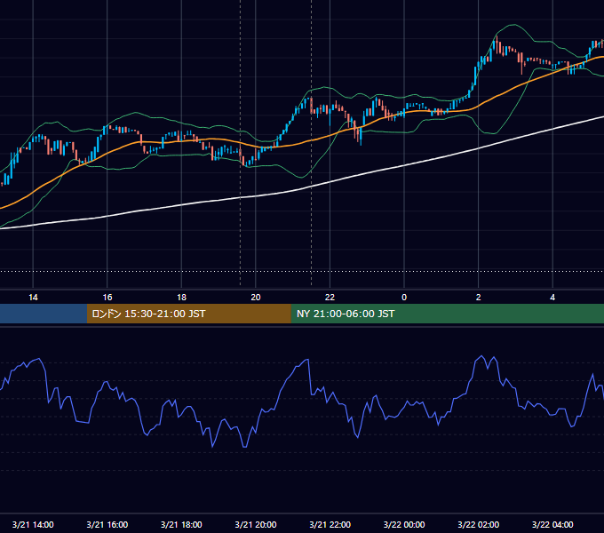This screenshot has width=604, height=533.
Task: Click the 18 hour axis label
Action: tap(181, 298)
